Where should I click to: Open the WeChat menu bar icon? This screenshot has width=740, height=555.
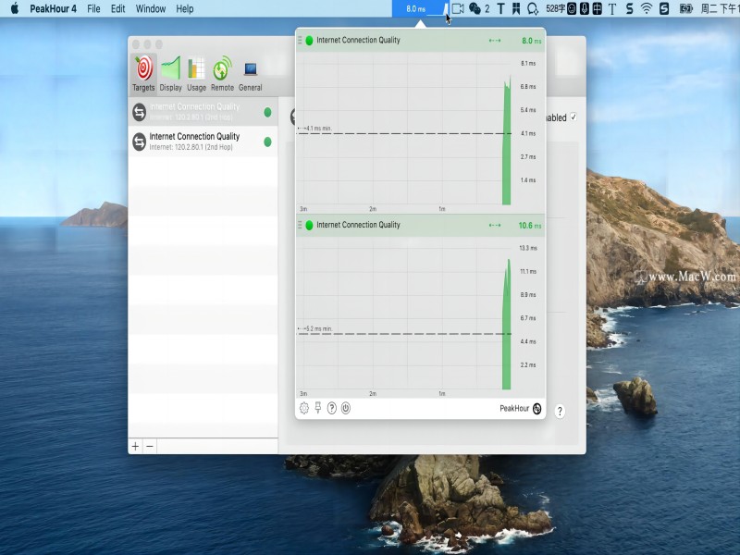pos(475,8)
